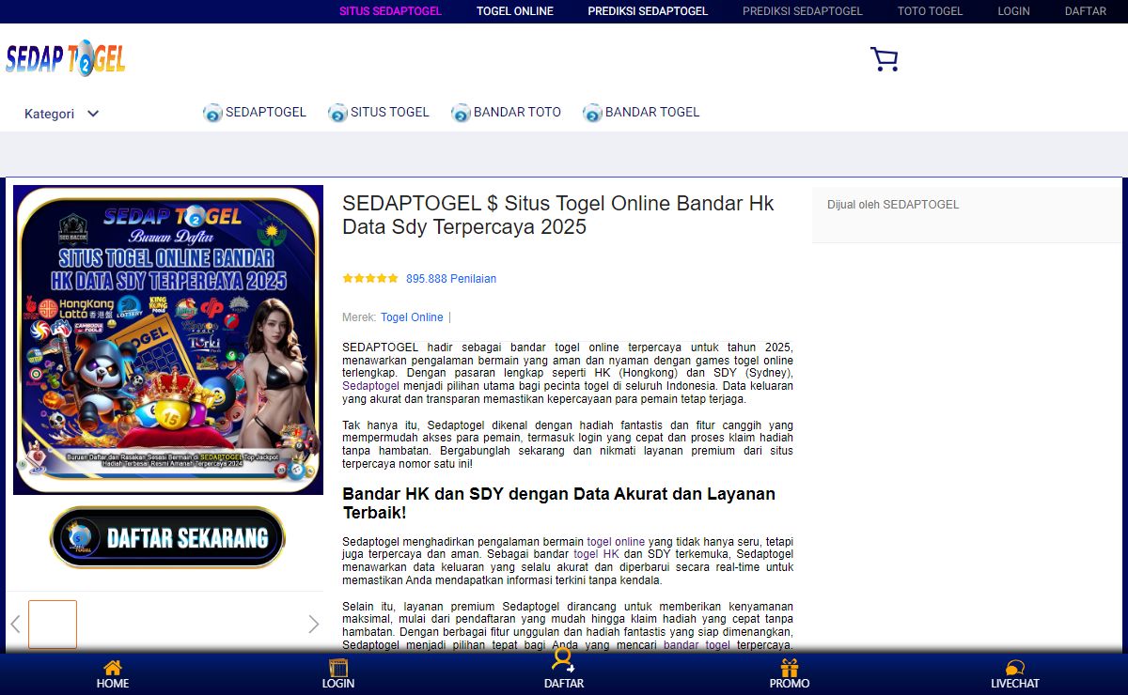The image size is (1128, 695).
Task: Open the SEDAPTOGEL navigation link
Action: tap(266, 112)
